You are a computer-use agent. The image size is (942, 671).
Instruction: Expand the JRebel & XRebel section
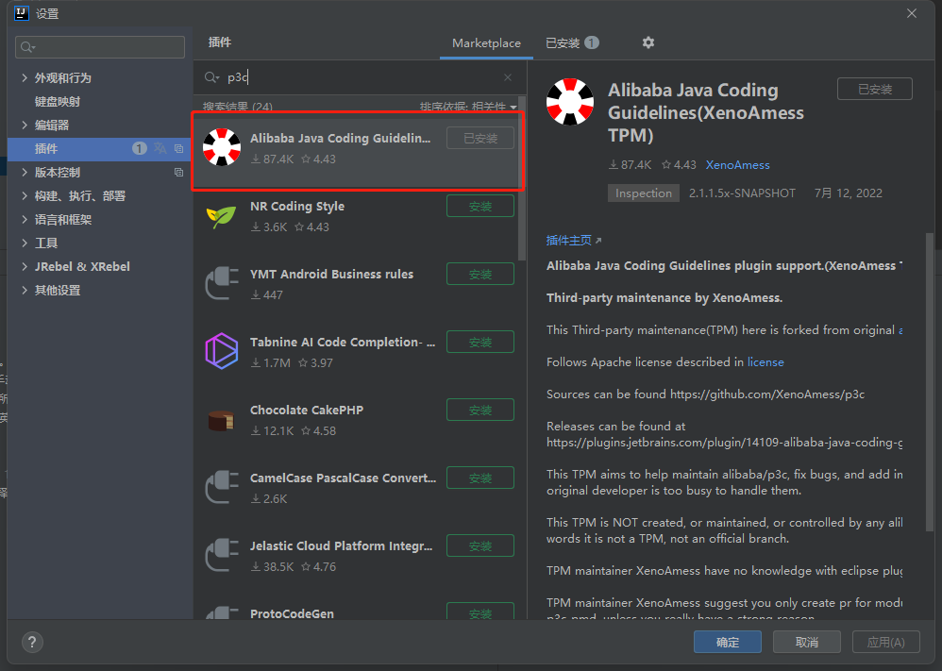pos(25,266)
